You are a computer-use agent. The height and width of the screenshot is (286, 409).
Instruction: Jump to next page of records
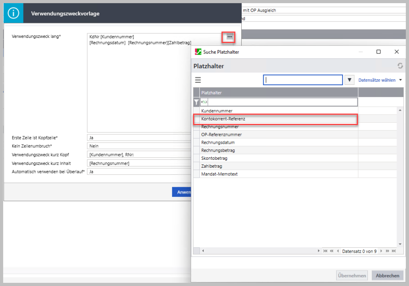387,251
